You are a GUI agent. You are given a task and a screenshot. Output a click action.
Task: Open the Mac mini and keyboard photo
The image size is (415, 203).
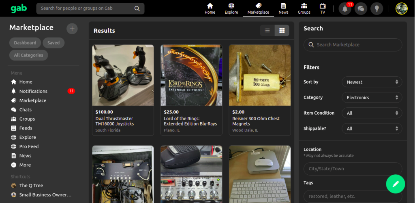260,174
